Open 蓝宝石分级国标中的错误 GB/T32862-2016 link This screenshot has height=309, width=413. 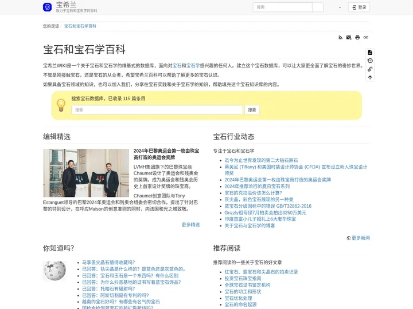268,206
